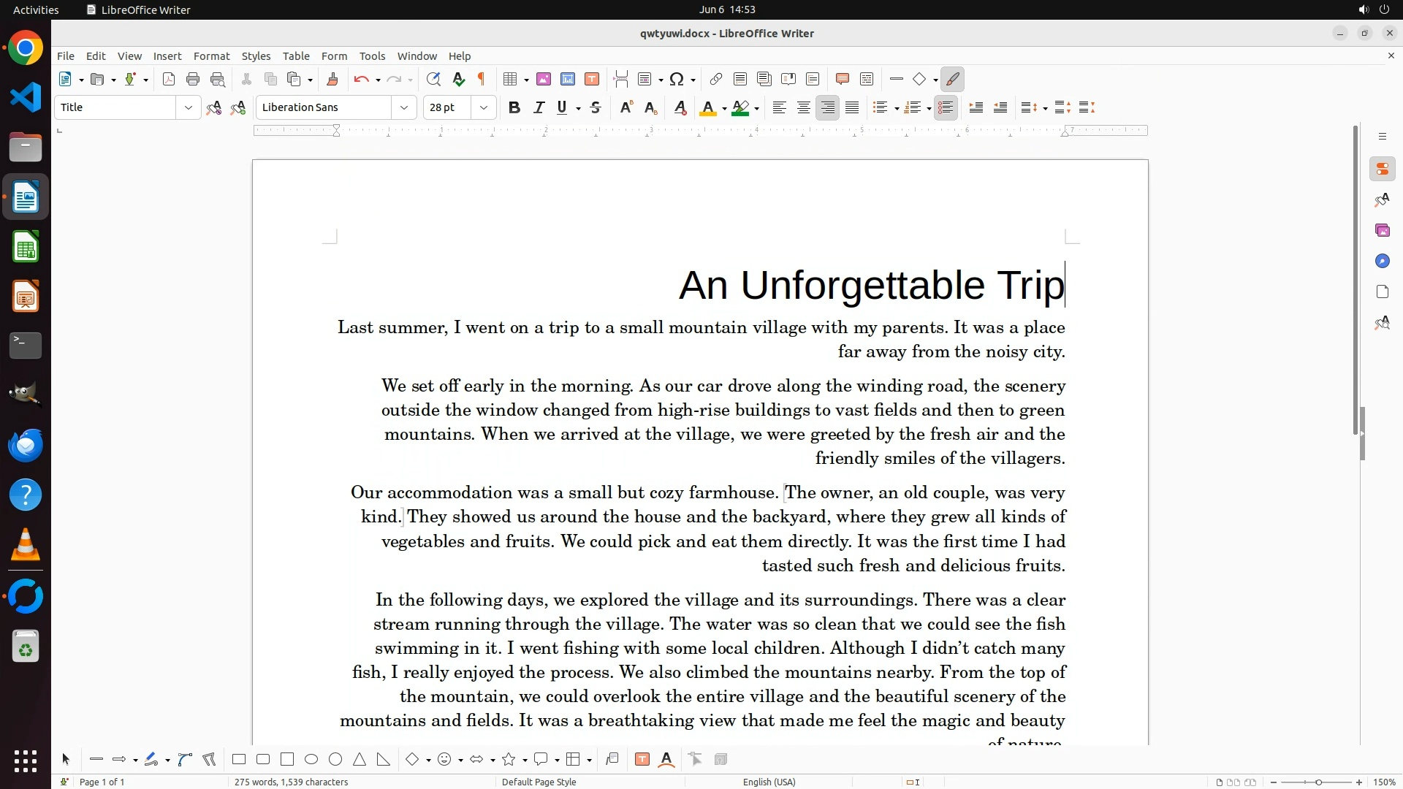Click the Clone Formatting paintbrush icon
This screenshot has width=1403, height=789.
coord(332,80)
